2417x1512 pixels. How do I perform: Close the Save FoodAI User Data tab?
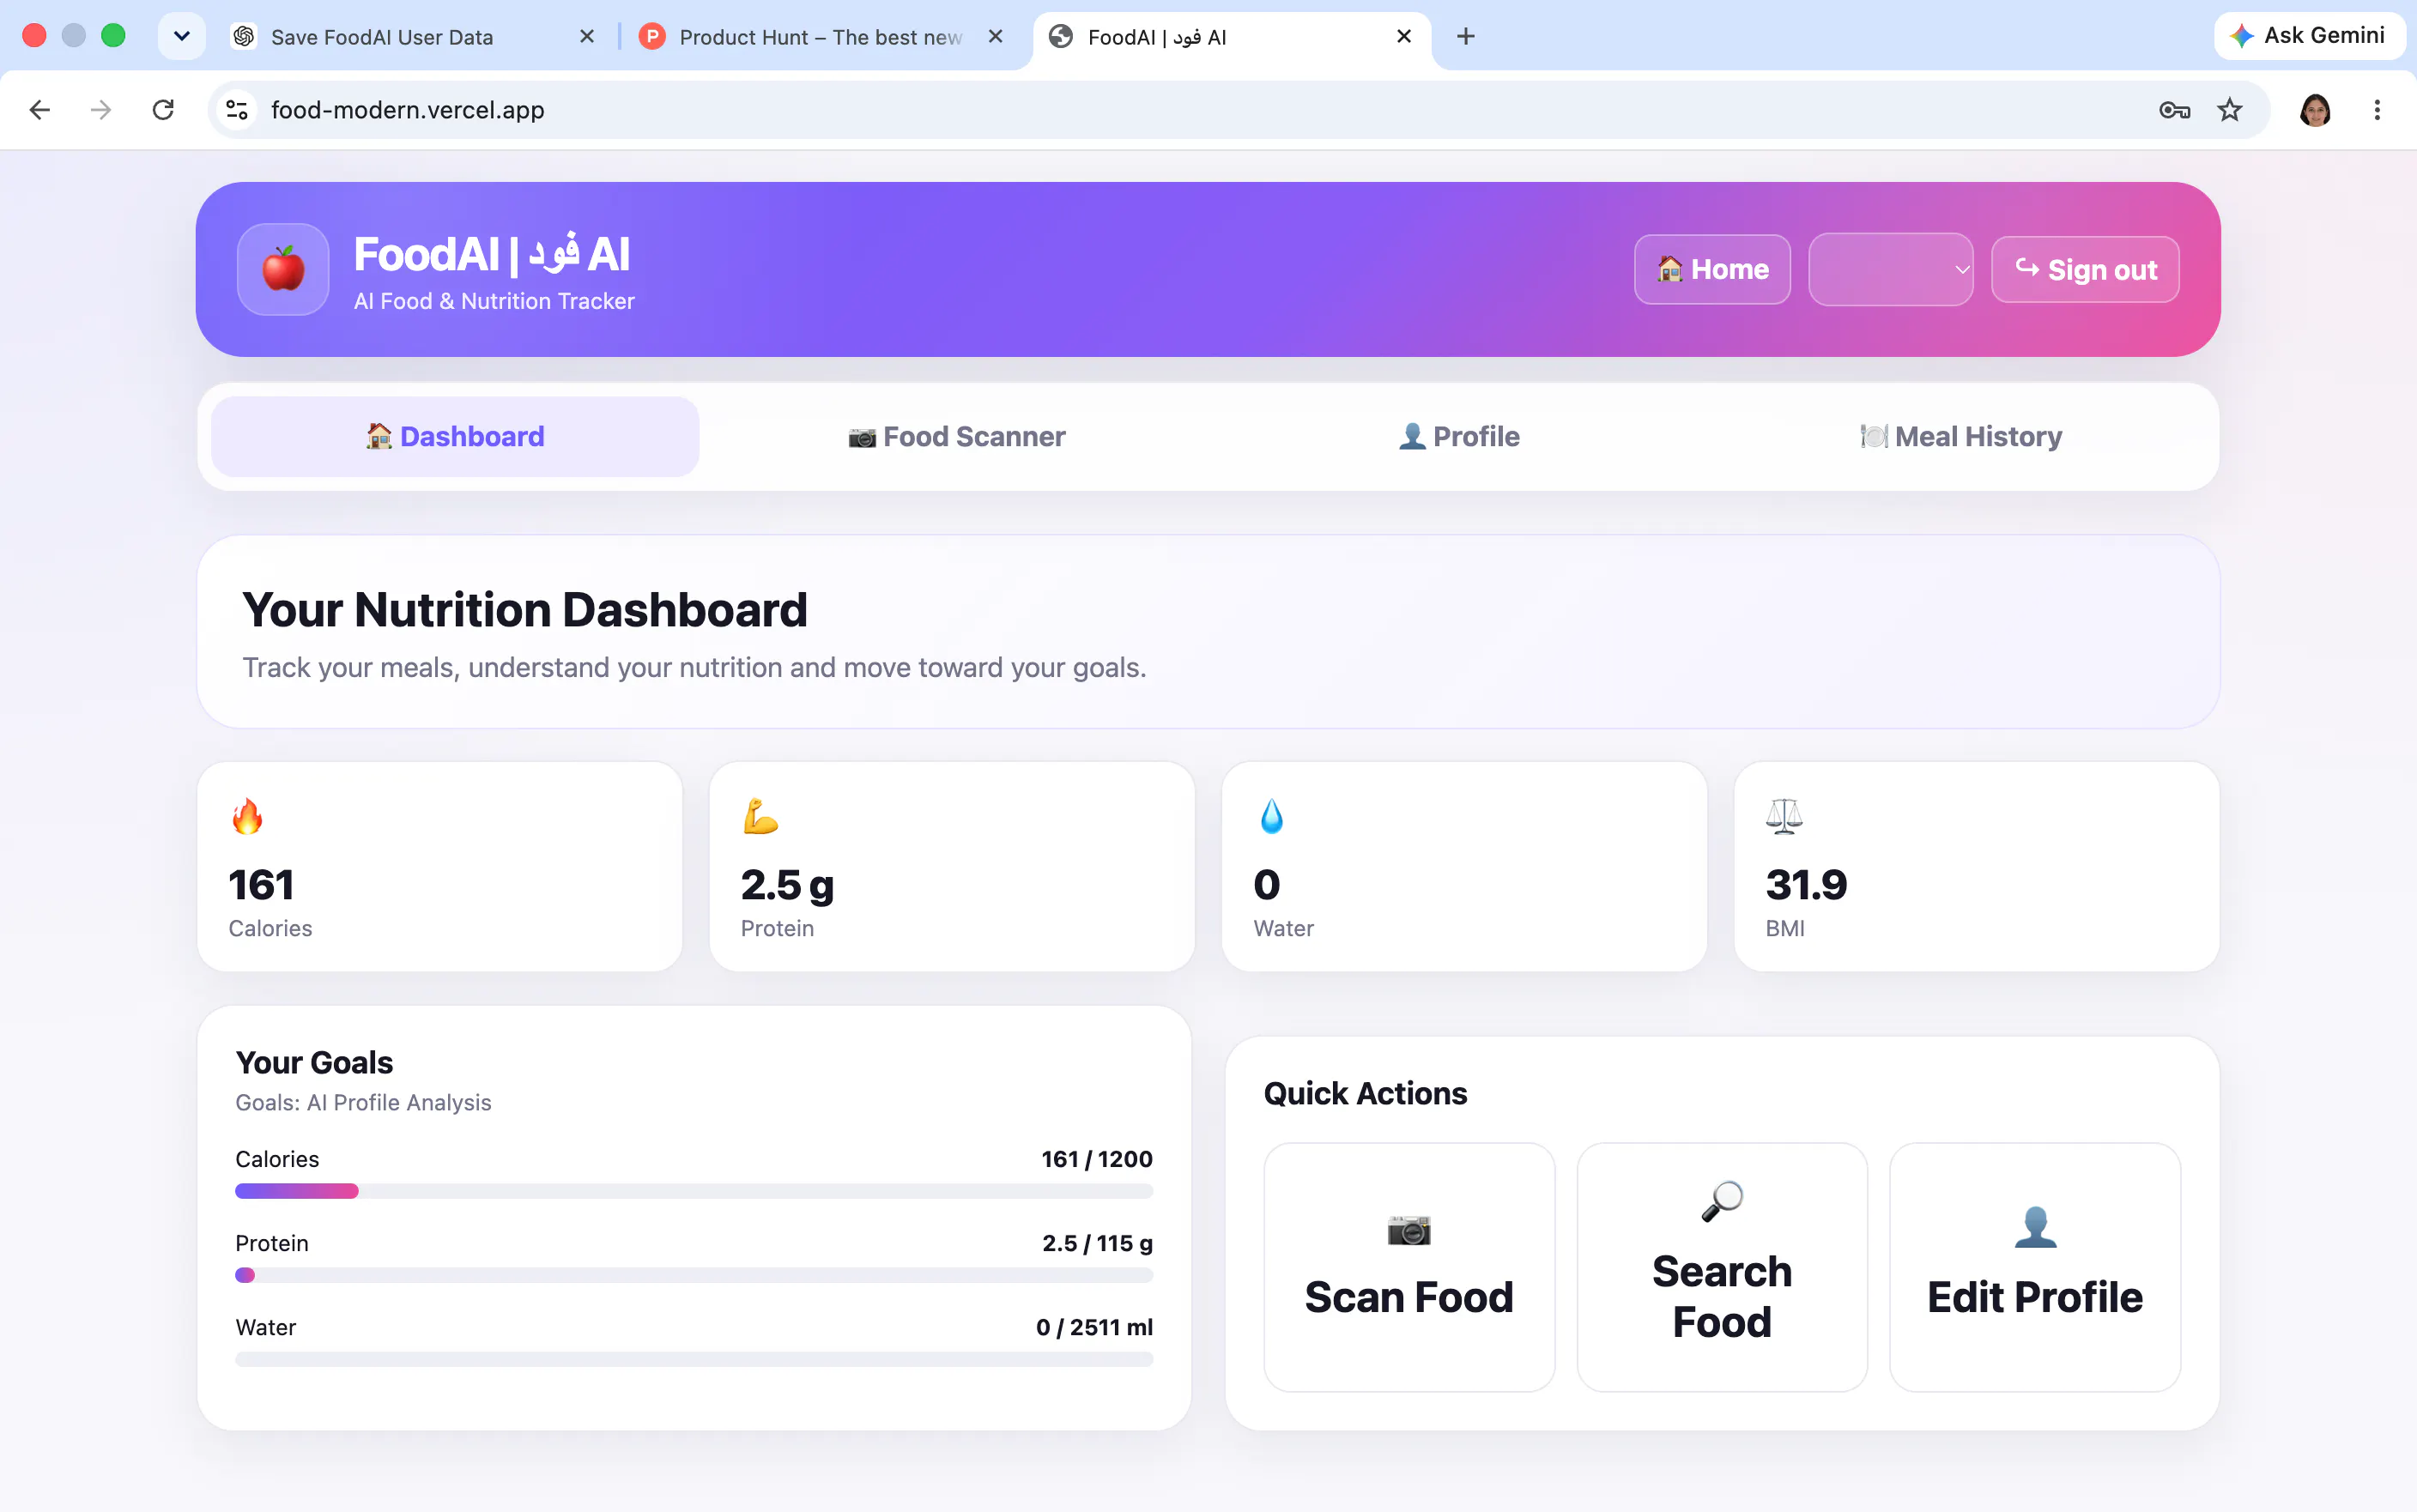(587, 37)
